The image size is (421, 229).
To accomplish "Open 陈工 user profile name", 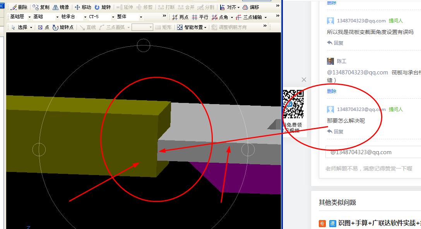I will tap(342, 61).
